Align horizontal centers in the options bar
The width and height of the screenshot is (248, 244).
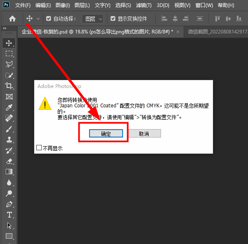[x=175, y=19]
